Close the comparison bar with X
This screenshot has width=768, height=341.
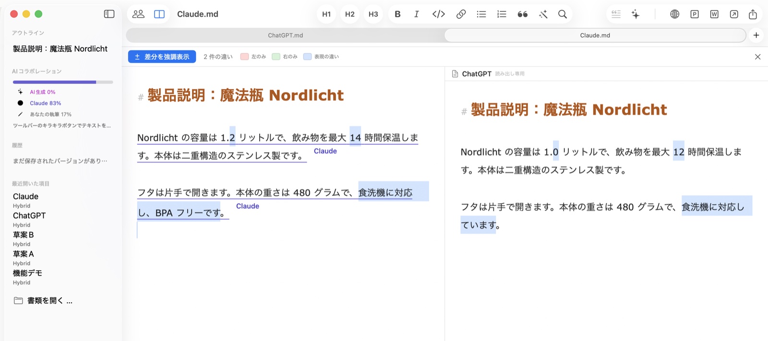coord(758,57)
